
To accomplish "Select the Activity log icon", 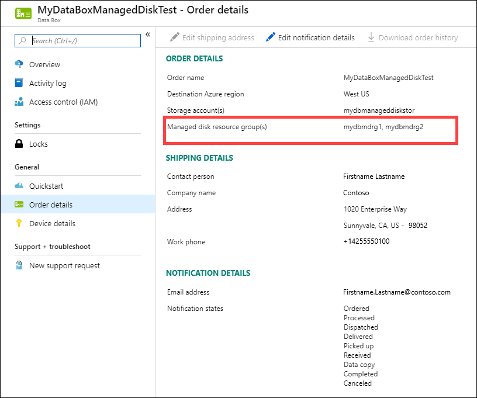I will coord(19,83).
